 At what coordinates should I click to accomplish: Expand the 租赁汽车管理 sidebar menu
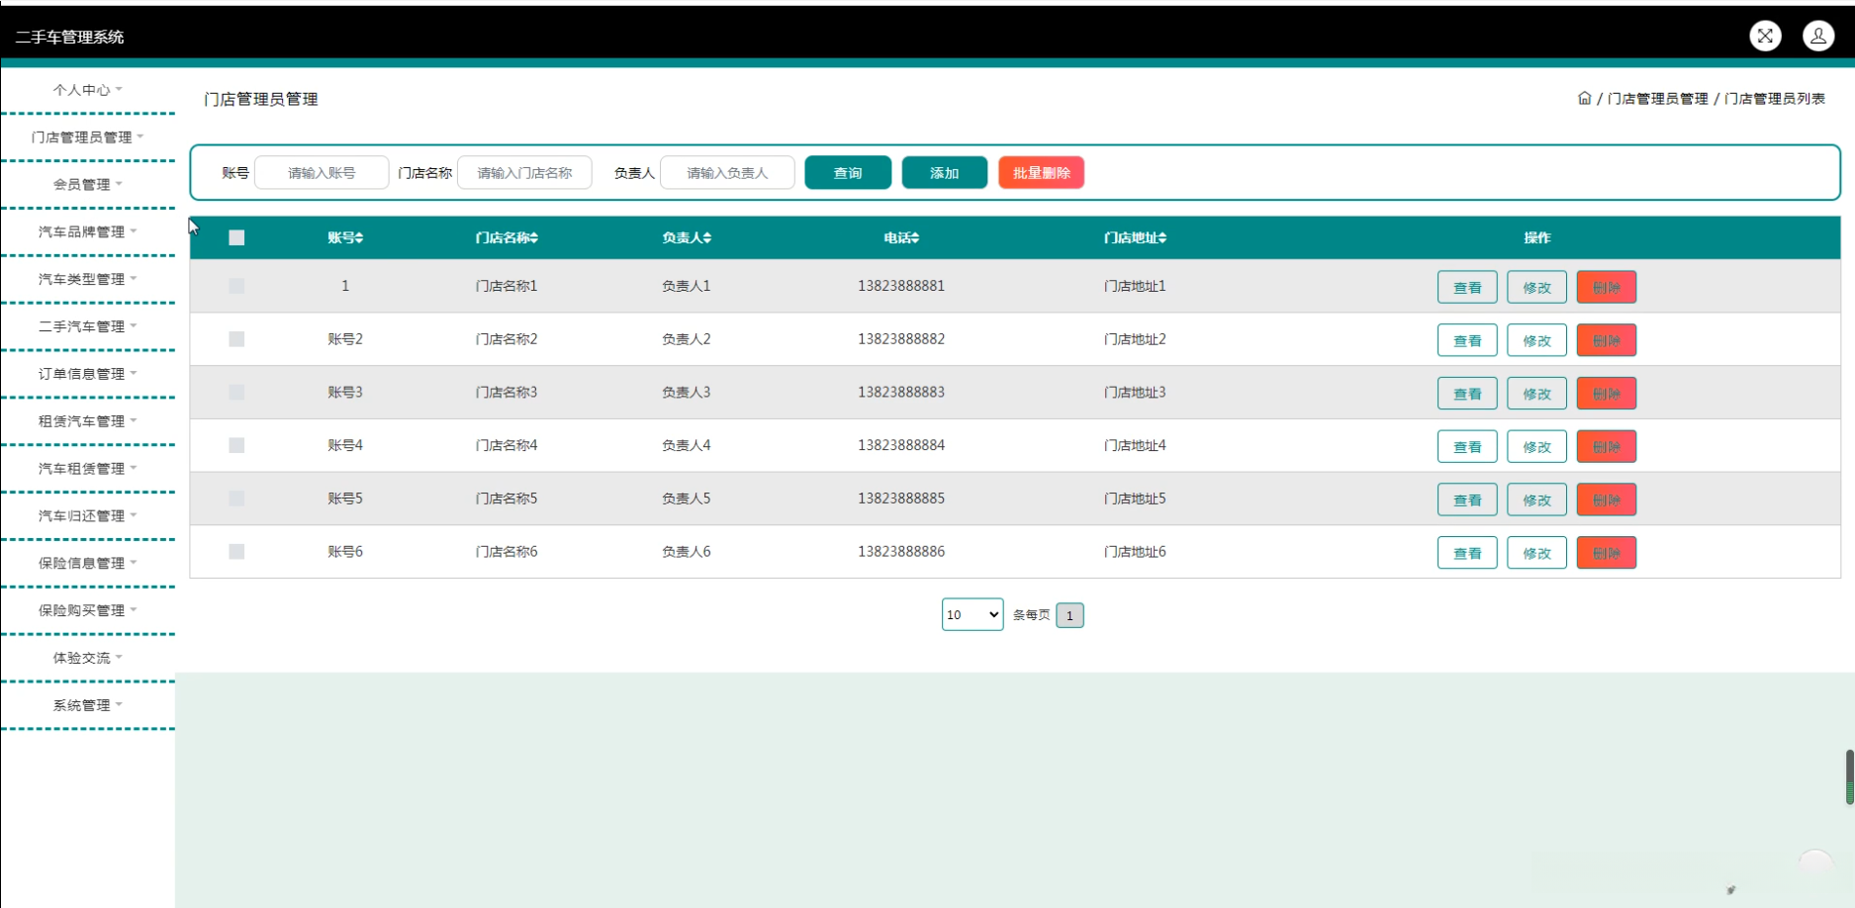click(x=88, y=421)
